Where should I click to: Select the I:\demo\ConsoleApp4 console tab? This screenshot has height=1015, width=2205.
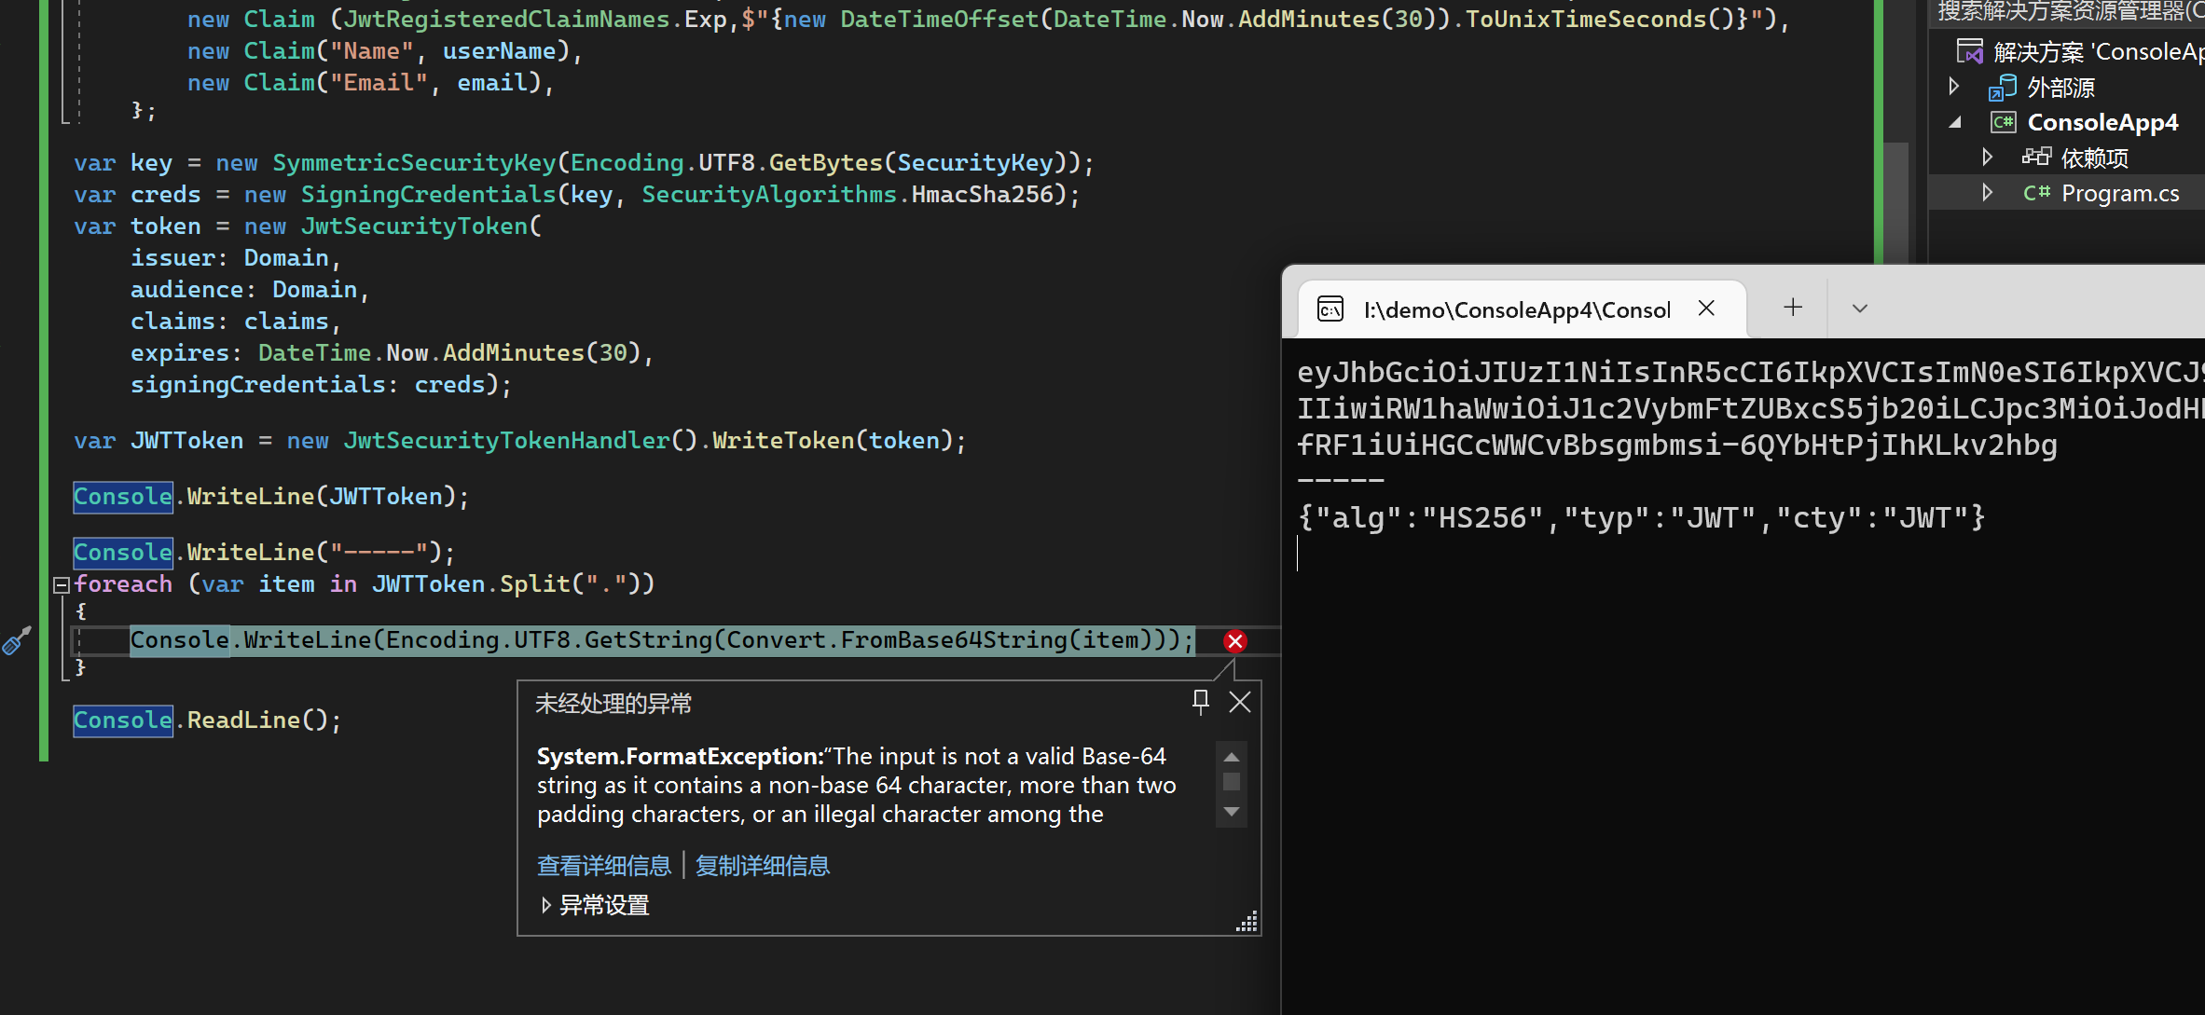pyautogui.click(x=1516, y=309)
